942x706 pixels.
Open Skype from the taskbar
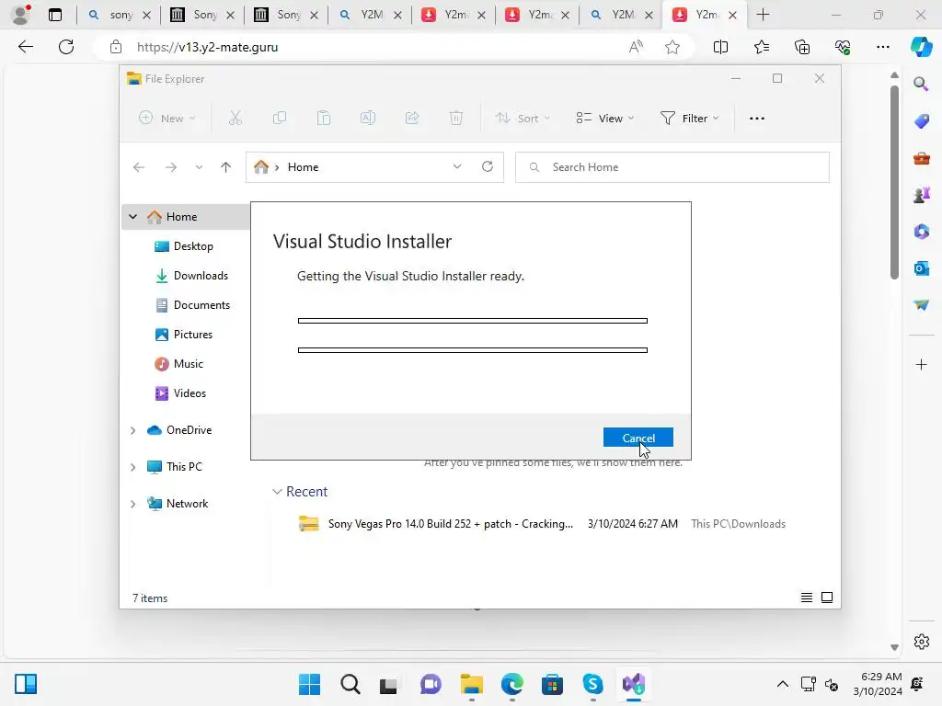(592, 684)
